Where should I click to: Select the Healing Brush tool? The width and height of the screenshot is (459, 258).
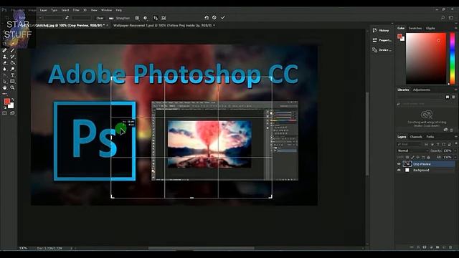point(4,50)
